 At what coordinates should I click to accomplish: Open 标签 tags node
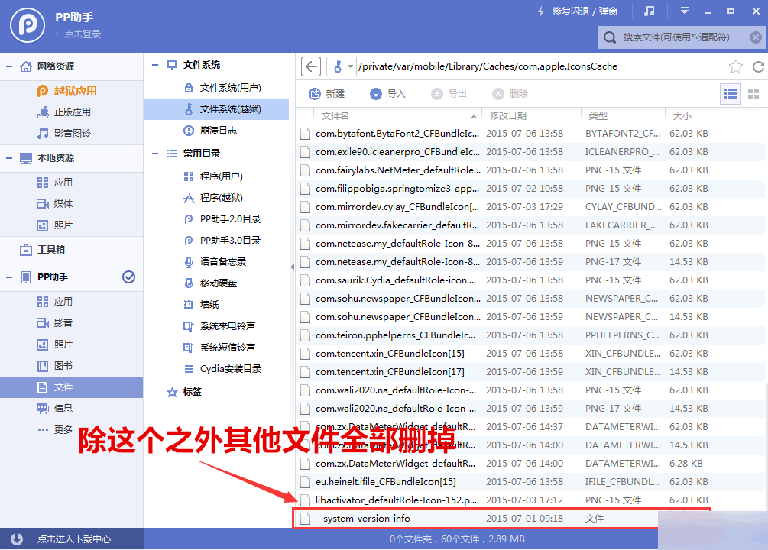[184, 392]
